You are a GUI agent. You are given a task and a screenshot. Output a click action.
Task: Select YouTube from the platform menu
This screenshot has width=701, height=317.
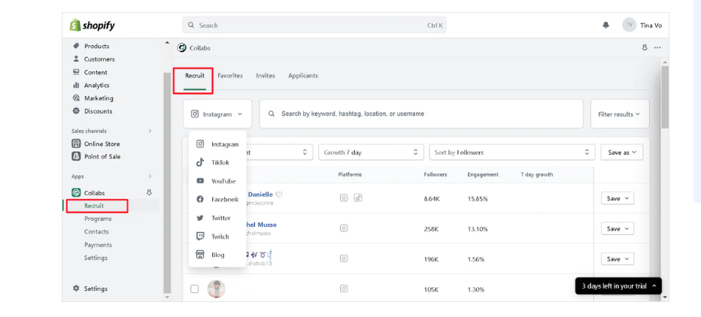tap(217, 181)
